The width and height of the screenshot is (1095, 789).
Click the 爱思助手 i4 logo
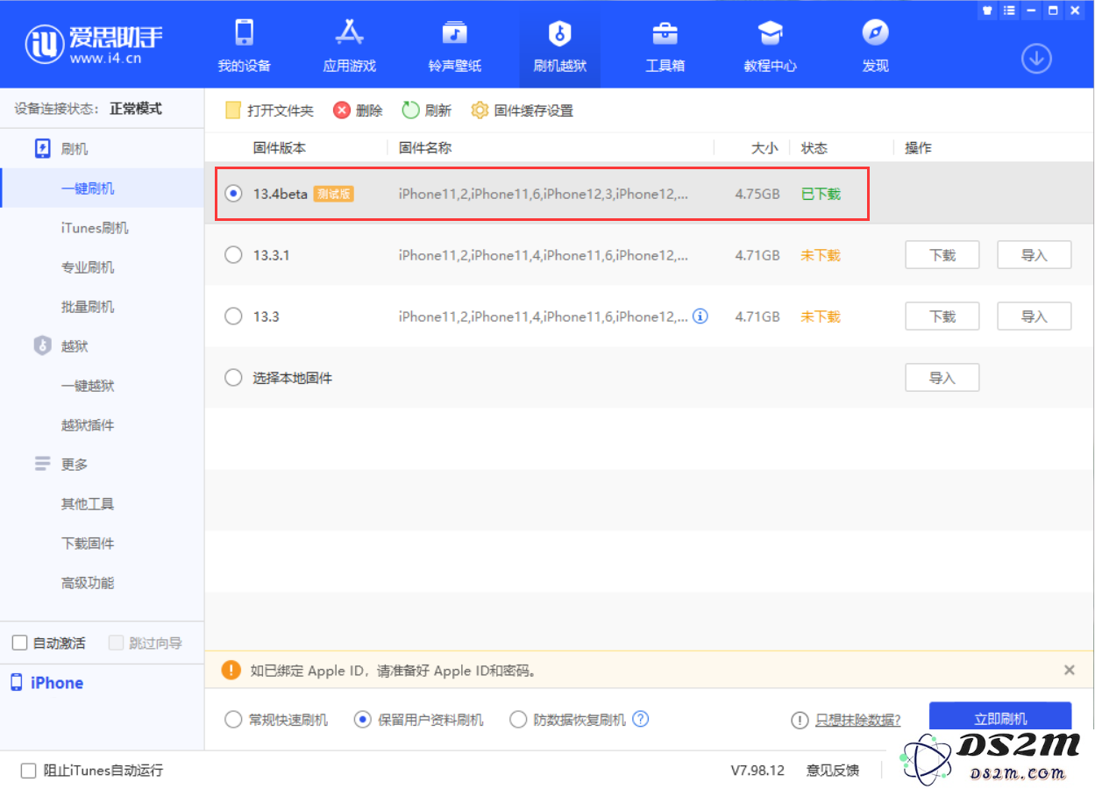(x=93, y=43)
